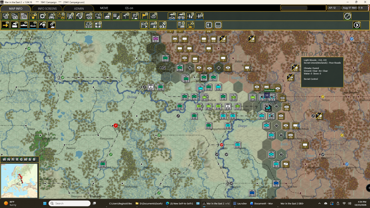Click the ship and port display icon

107,16
